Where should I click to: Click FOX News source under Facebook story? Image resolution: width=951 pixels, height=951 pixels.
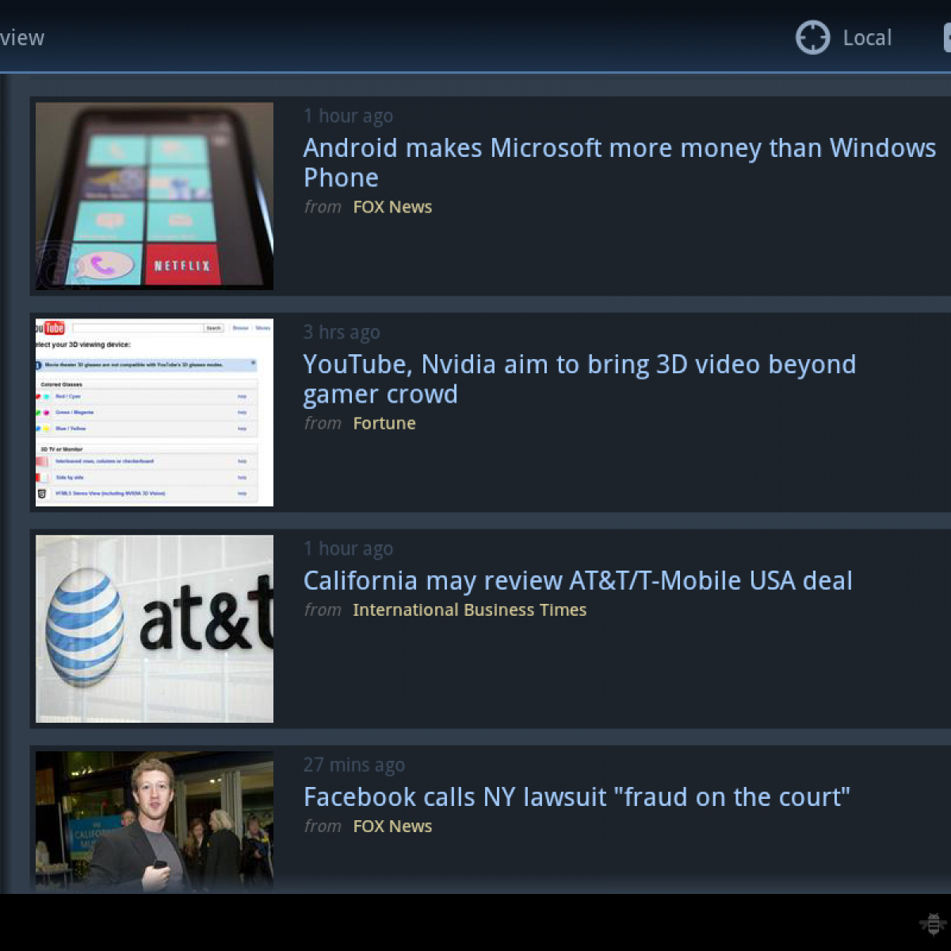(392, 826)
